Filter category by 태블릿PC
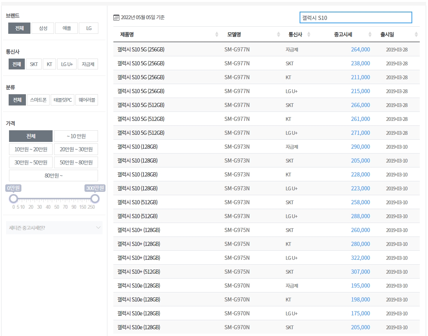This screenshot has height=336, width=428. pos(62,100)
